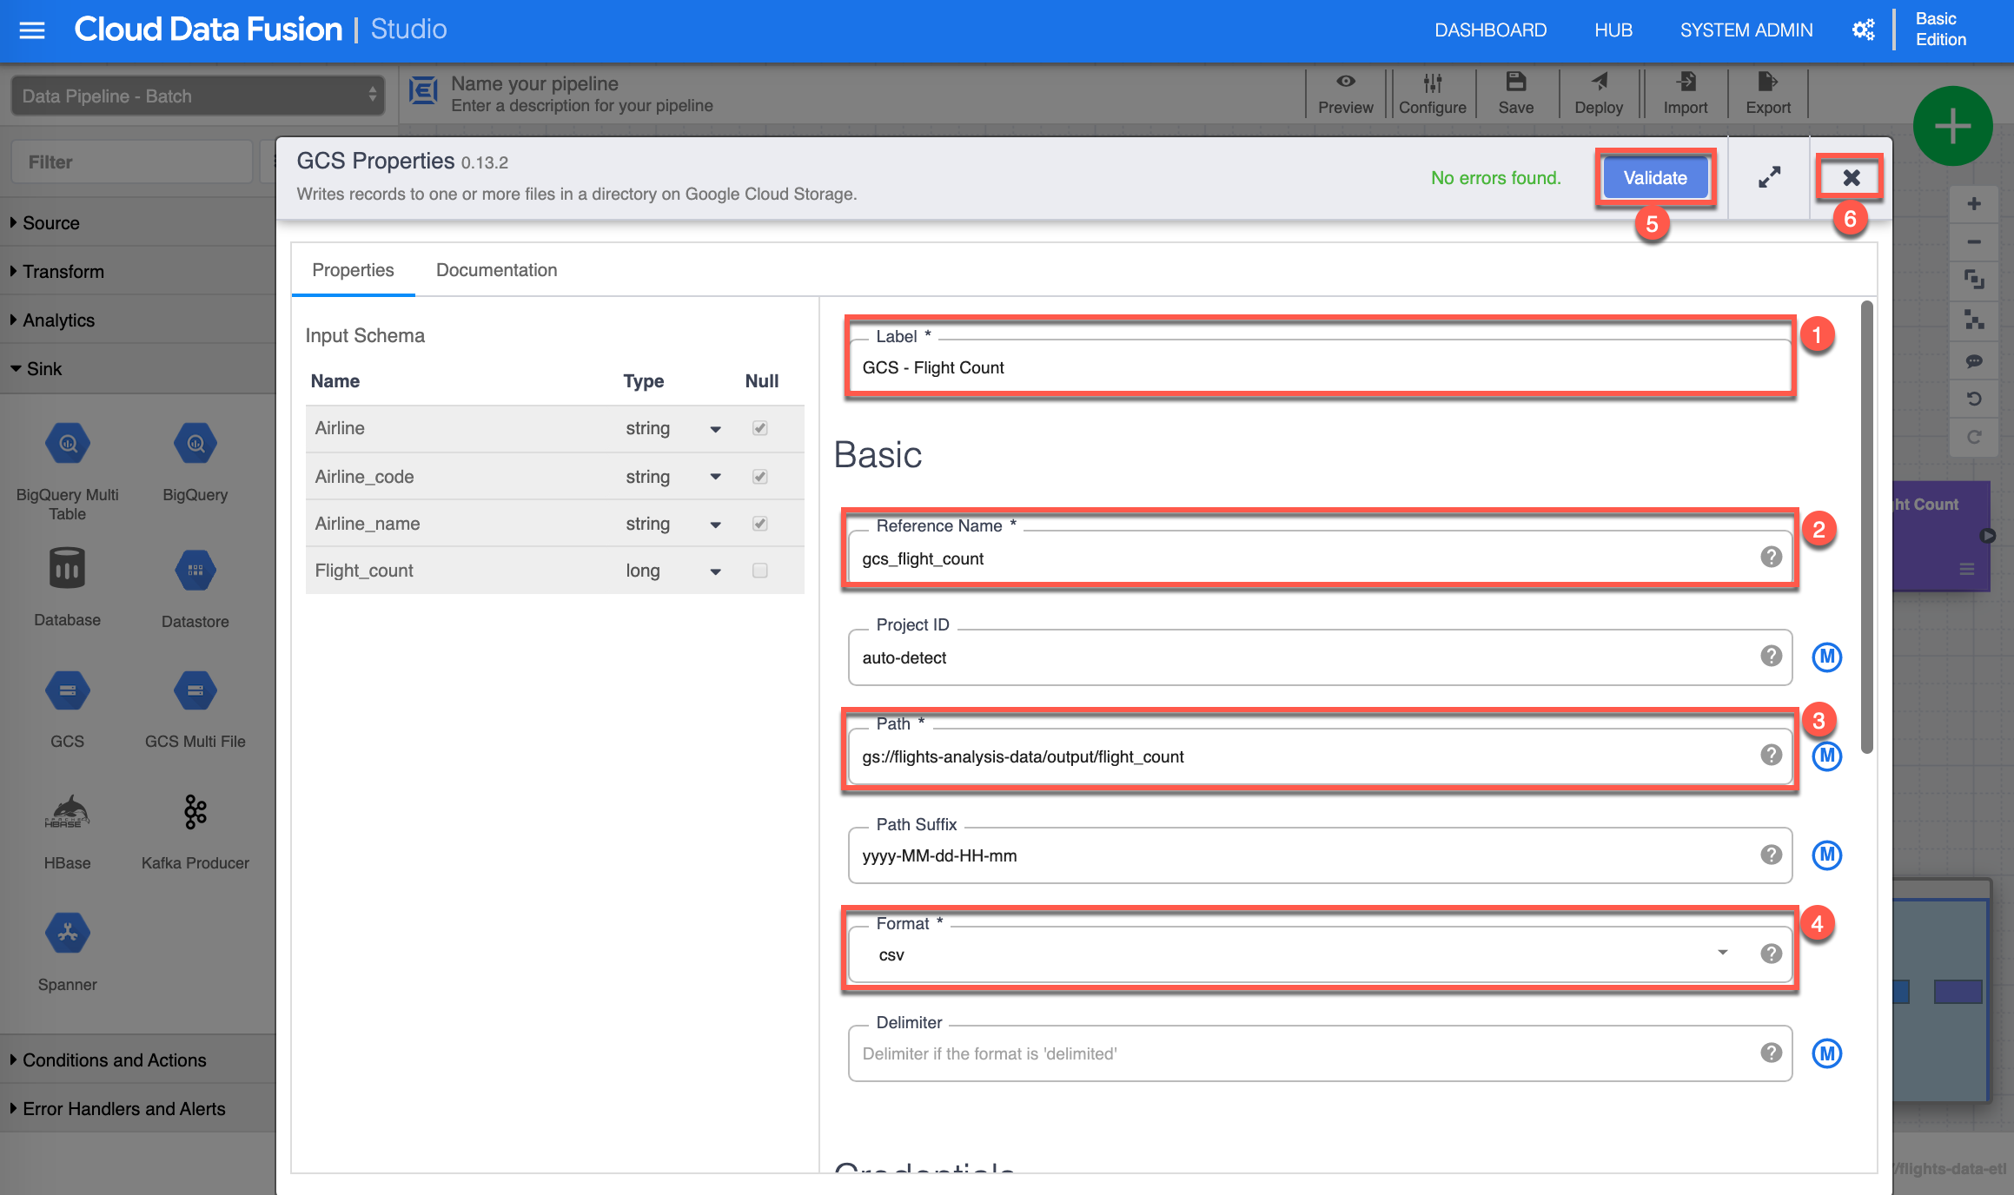Click the Path Suffix input field
This screenshot has height=1195, width=2014.
tap(1303, 855)
